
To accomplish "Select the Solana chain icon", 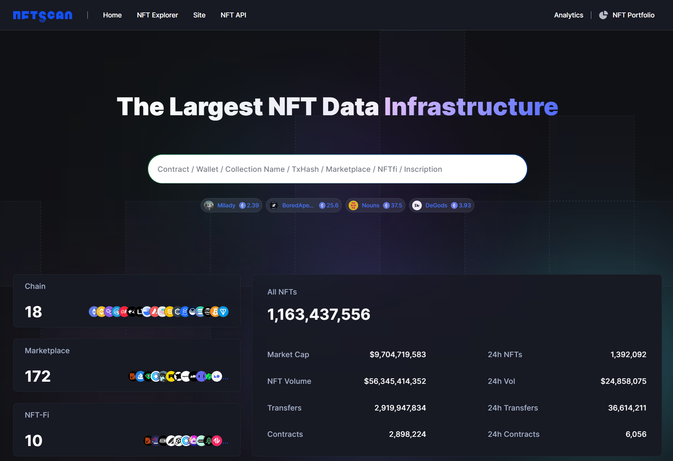I will (x=200, y=312).
